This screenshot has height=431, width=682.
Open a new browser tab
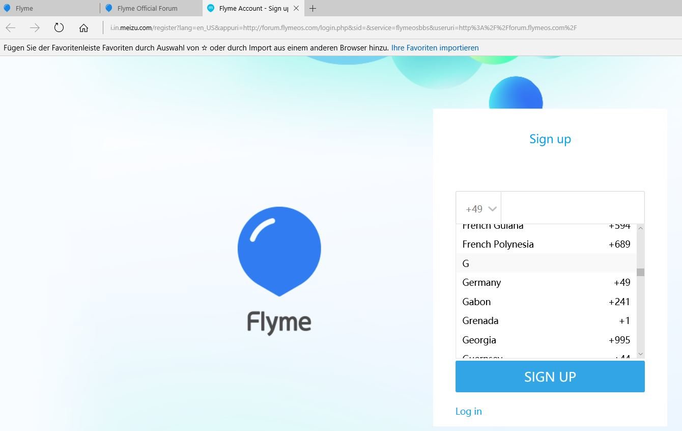tap(312, 8)
